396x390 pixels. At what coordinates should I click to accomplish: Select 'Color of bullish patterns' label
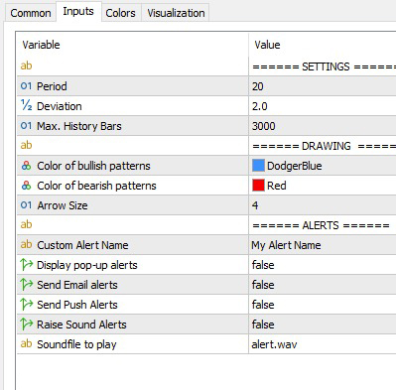pos(93,166)
